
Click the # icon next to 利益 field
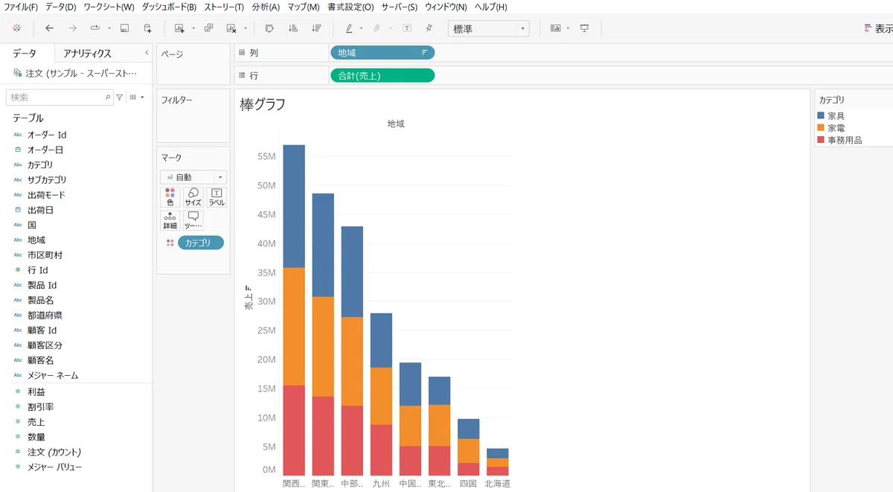[x=18, y=392]
